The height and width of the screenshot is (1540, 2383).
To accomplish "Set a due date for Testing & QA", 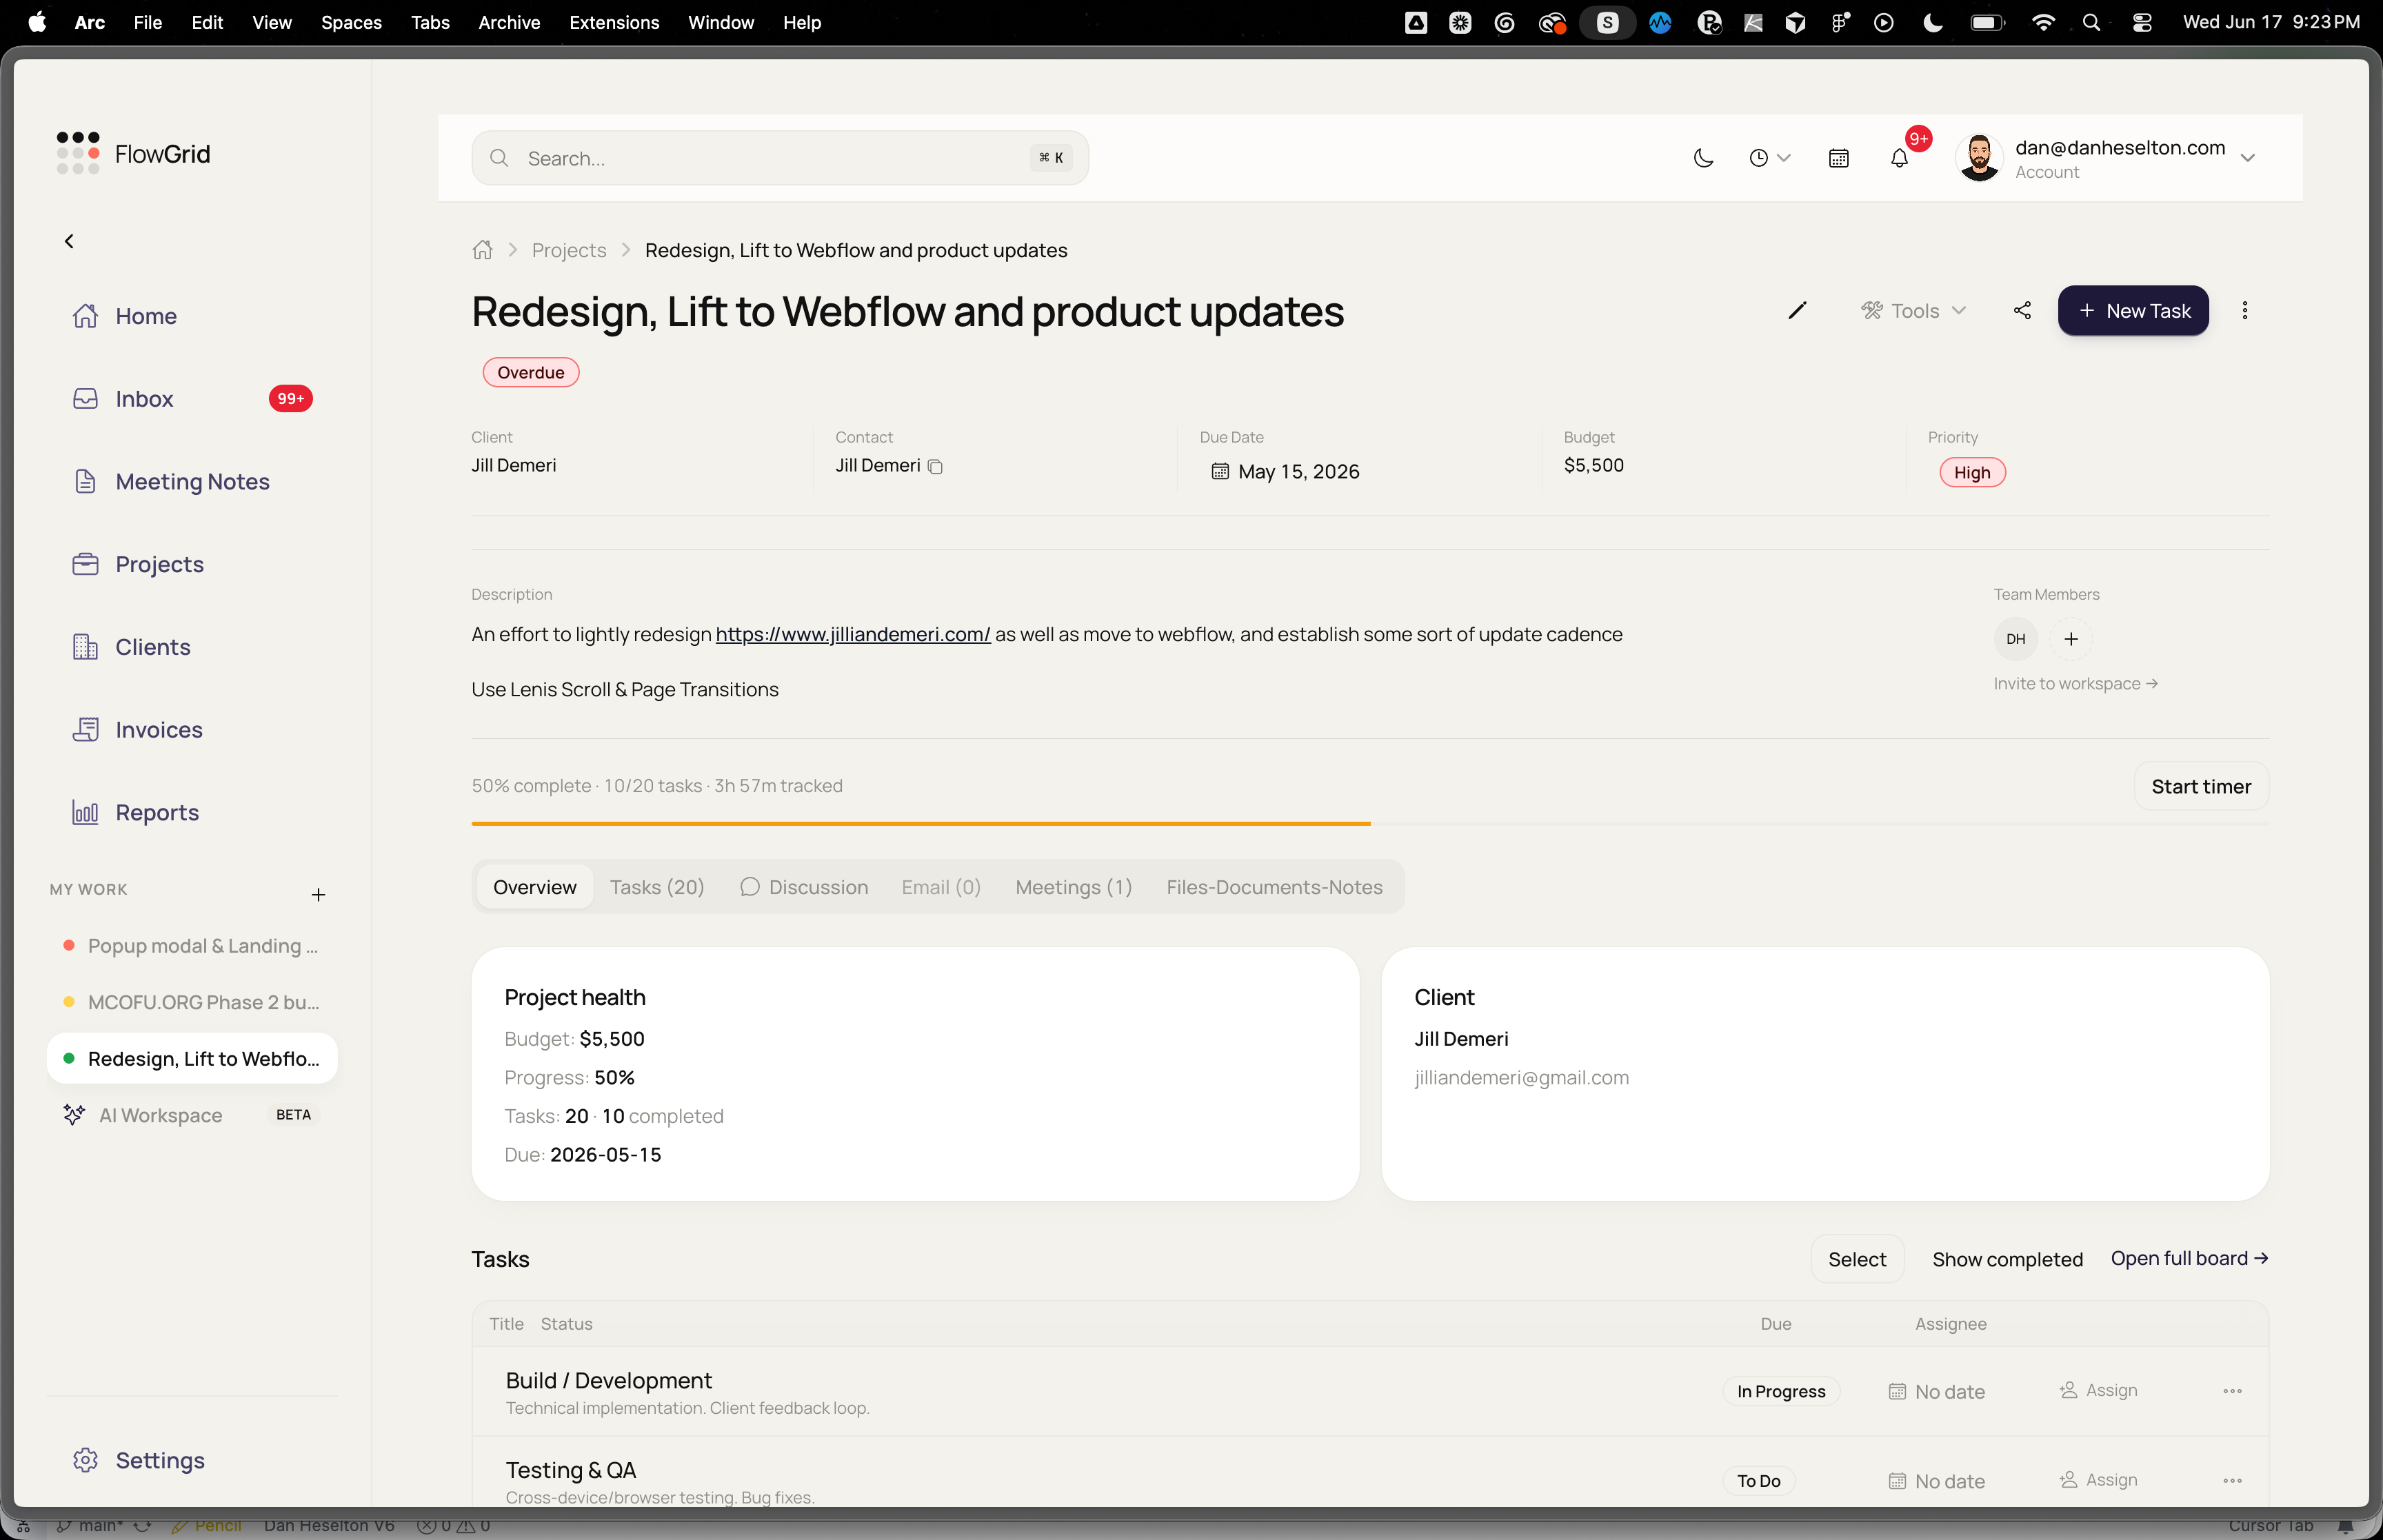I will (x=1936, y=1481).
